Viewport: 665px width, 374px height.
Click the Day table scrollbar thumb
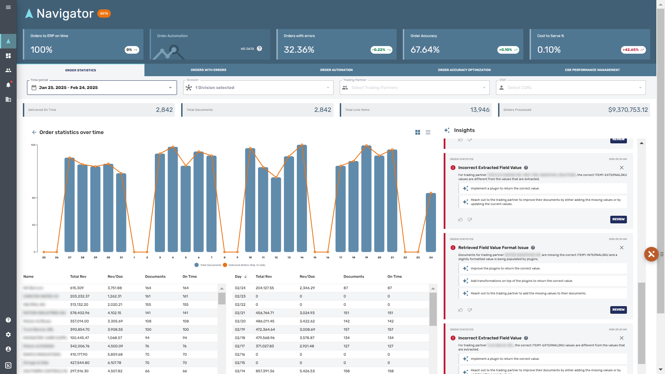tap(433, 309)
